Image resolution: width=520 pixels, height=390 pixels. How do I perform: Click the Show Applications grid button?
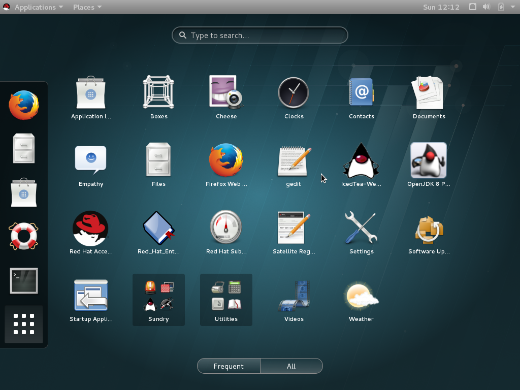coord(24,324)
